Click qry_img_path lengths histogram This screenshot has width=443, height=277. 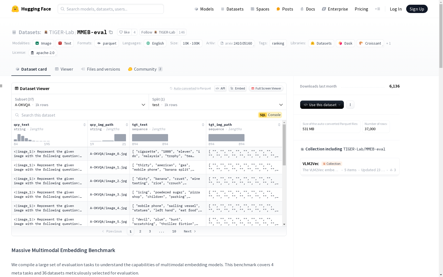tap(108, 138)
